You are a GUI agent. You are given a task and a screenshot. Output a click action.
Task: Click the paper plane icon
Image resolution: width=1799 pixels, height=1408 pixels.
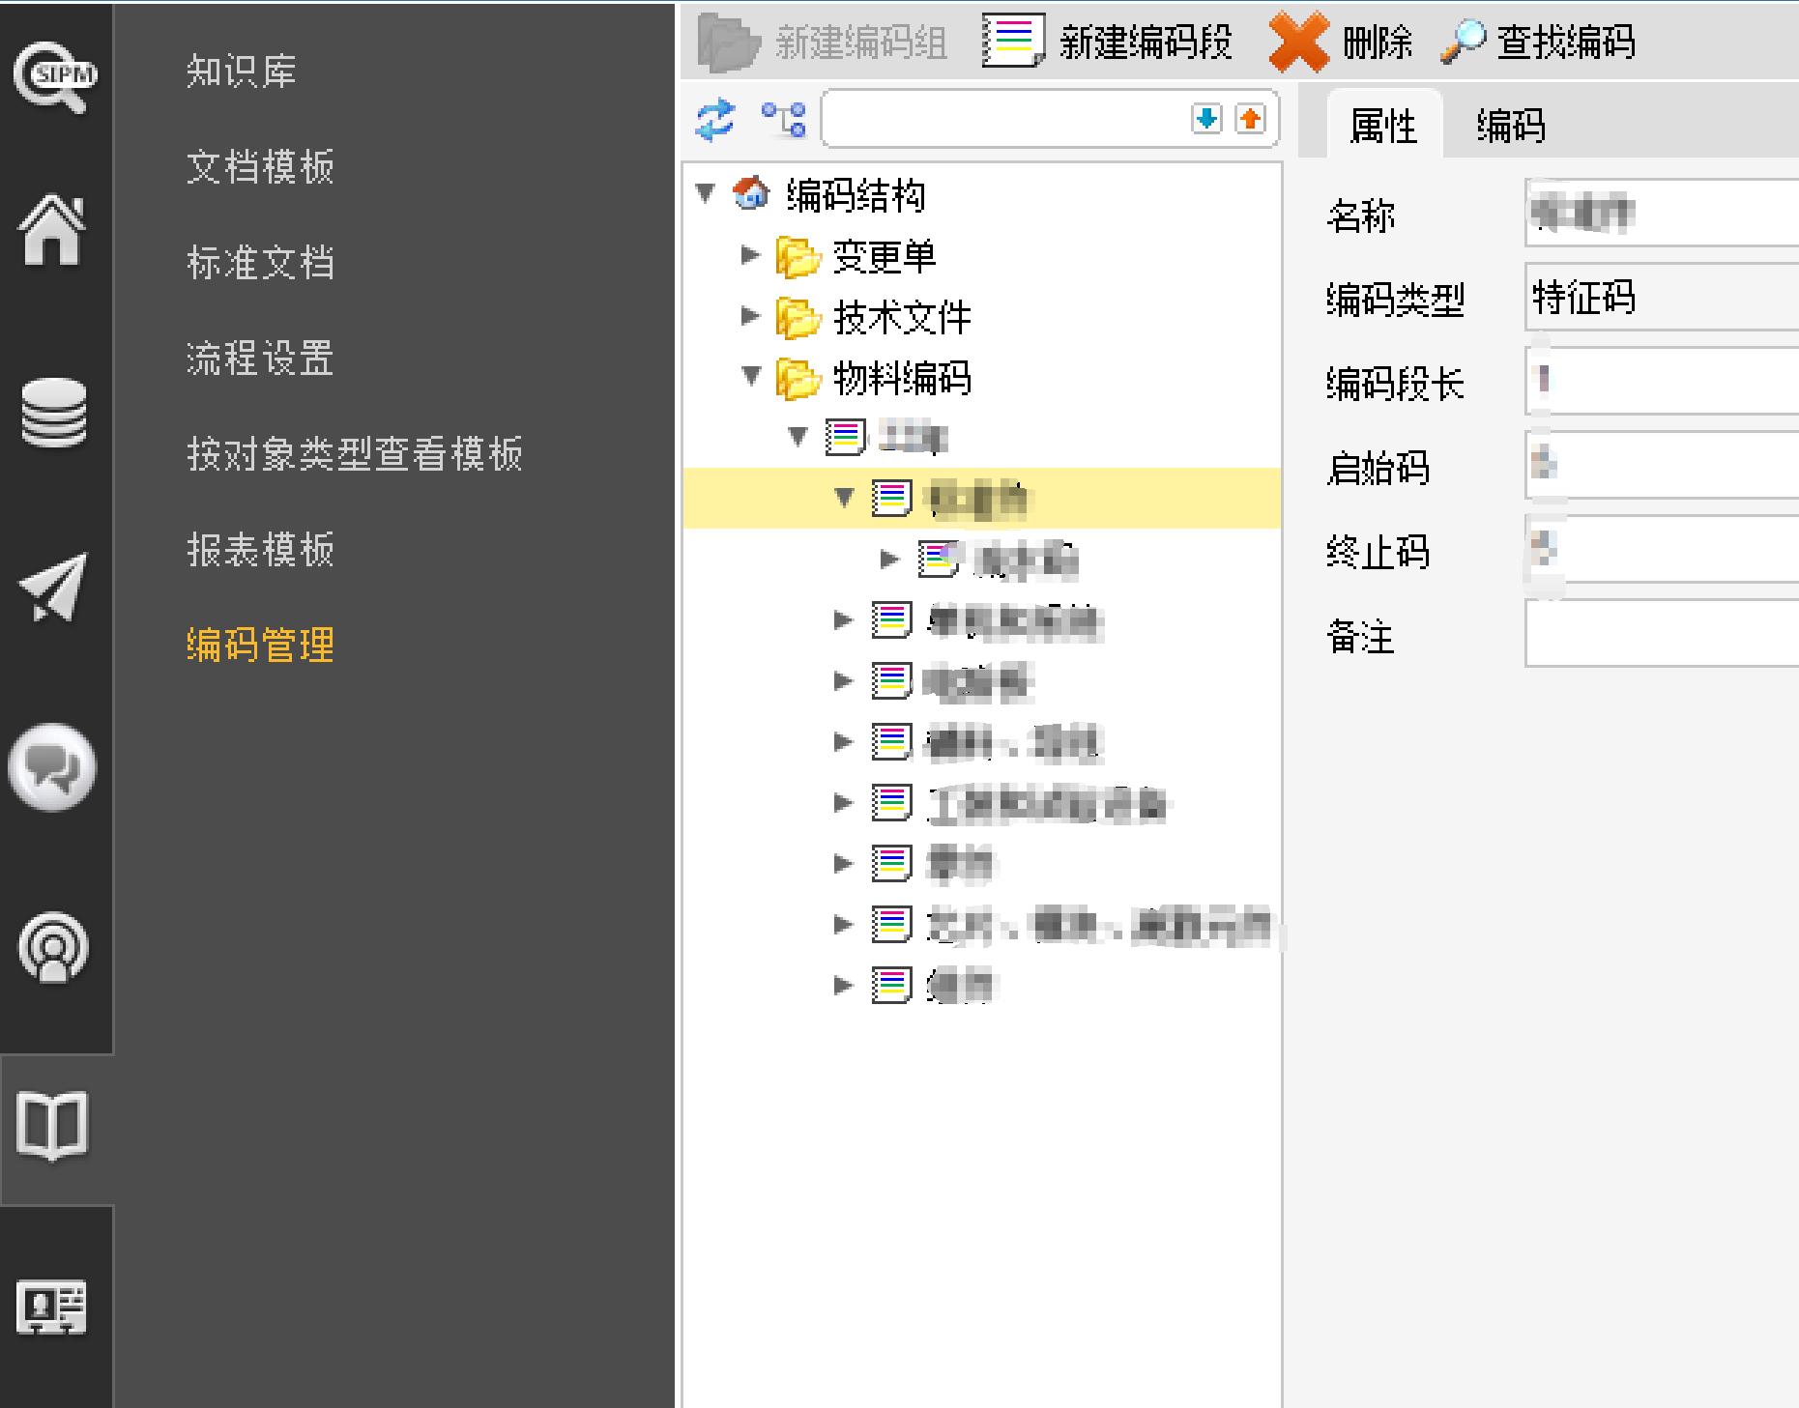click(52, 587)
